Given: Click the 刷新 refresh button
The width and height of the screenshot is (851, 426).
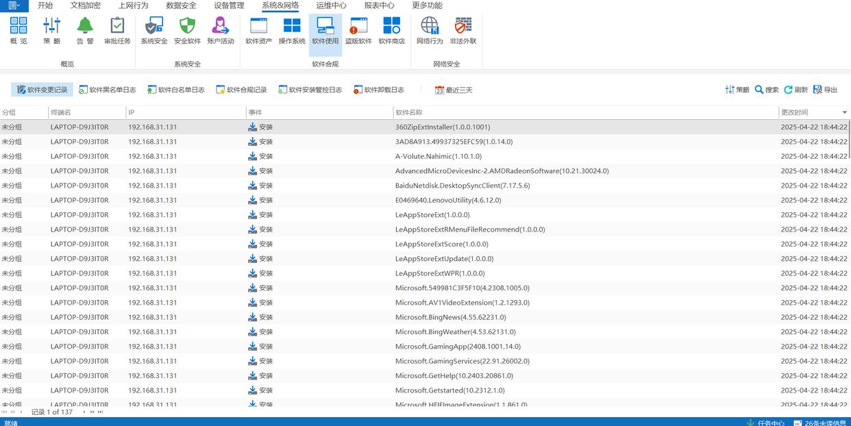Looking at the screenshot, I should [x=796, y=90].
